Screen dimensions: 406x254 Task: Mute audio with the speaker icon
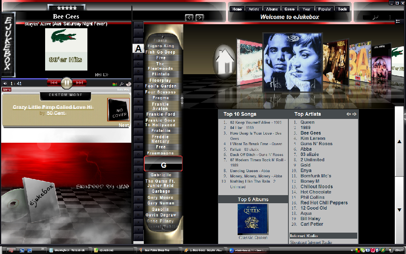(5, 83)
